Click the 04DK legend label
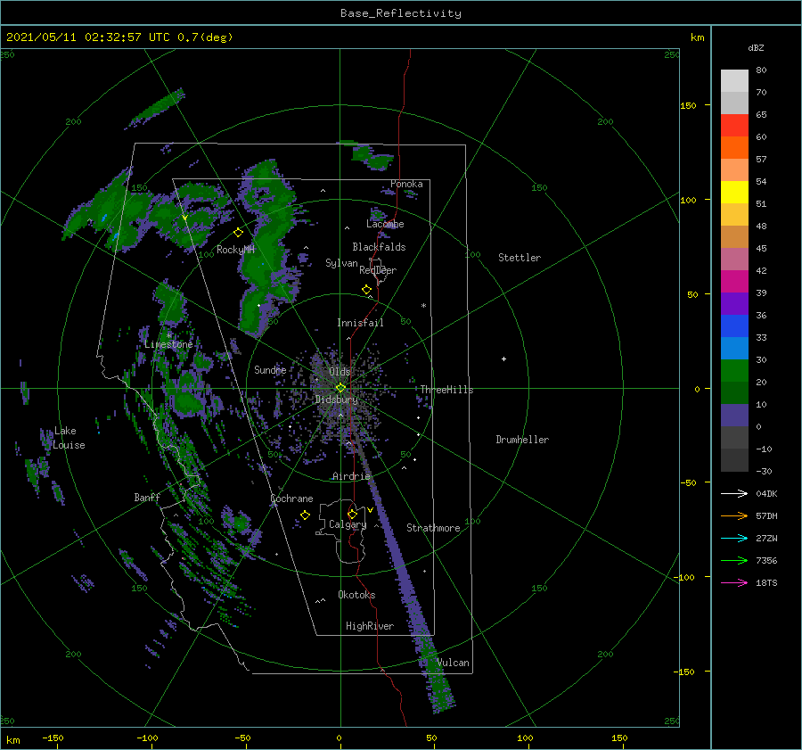The height and width of the screenshot is (750, 802). [x=766, y=493]
